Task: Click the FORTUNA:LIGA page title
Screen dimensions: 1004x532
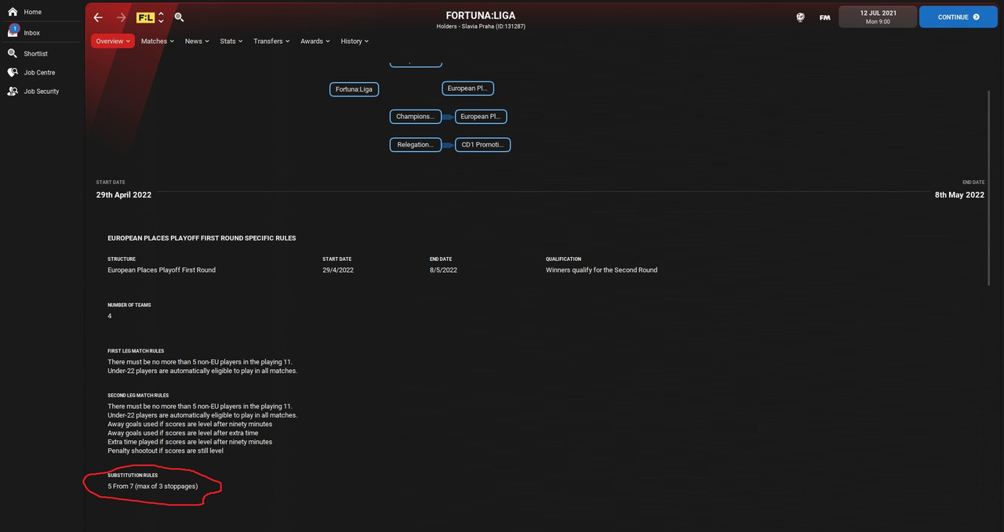Action: [x=481, y=15]
